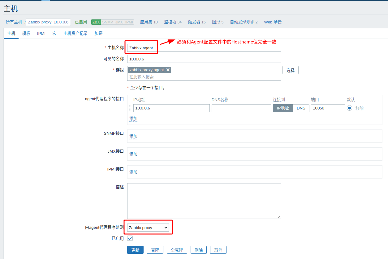Image resolution: width=388 pixels, height=259 pixels.
Task: Click the zabbix proxy agent group tag text
Action: [147, 70]
